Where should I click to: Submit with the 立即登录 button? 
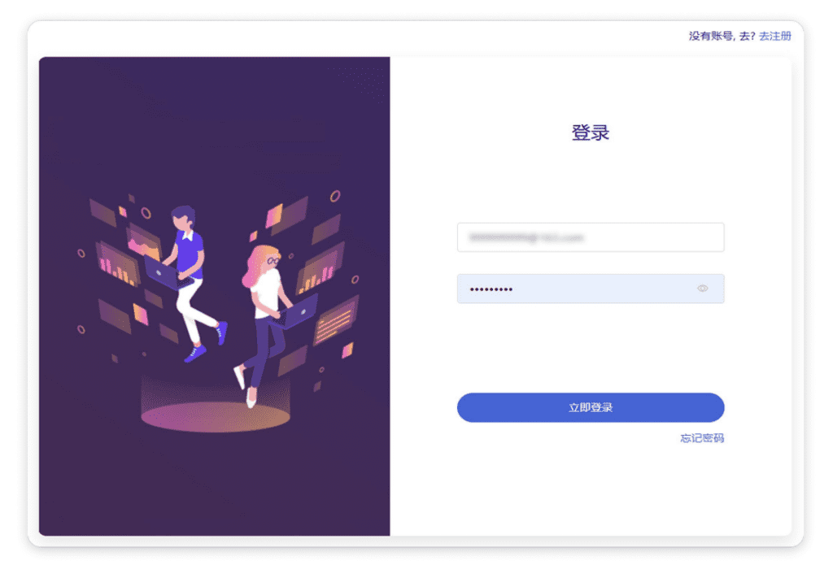click(591, 407)
